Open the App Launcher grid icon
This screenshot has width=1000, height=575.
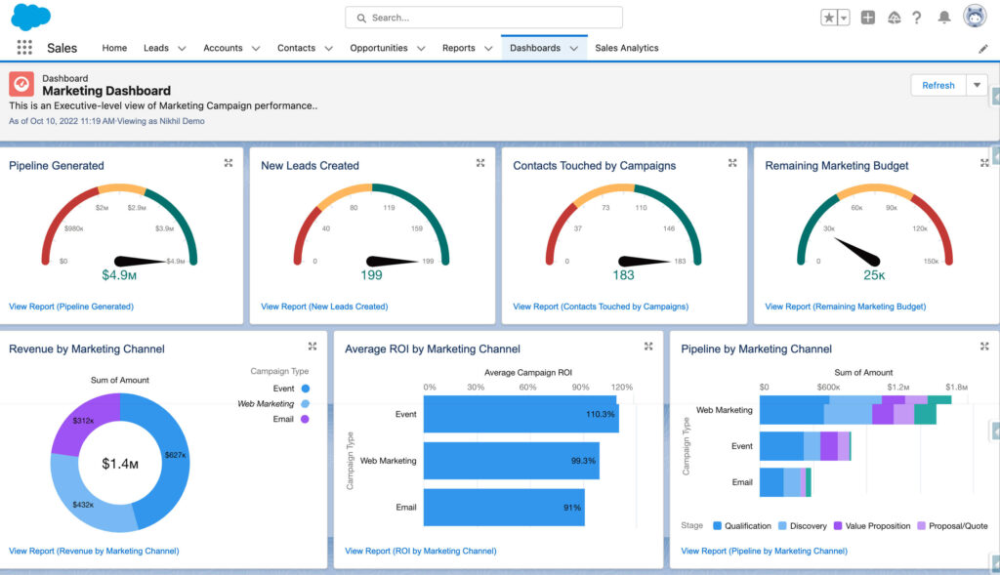click(x=24, y=48)
